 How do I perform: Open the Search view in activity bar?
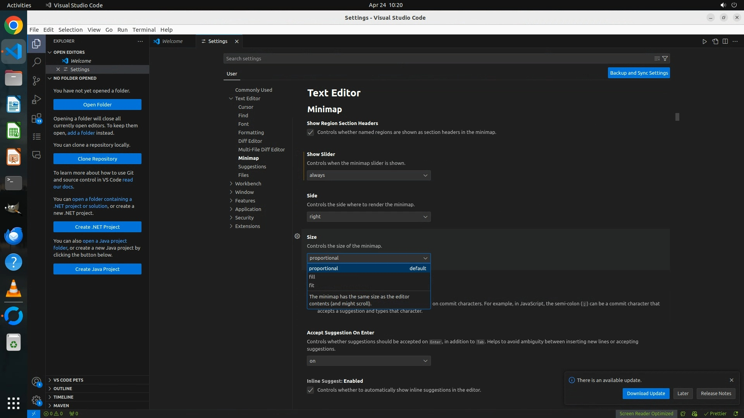pyautogui.click(x=36, y=62)
